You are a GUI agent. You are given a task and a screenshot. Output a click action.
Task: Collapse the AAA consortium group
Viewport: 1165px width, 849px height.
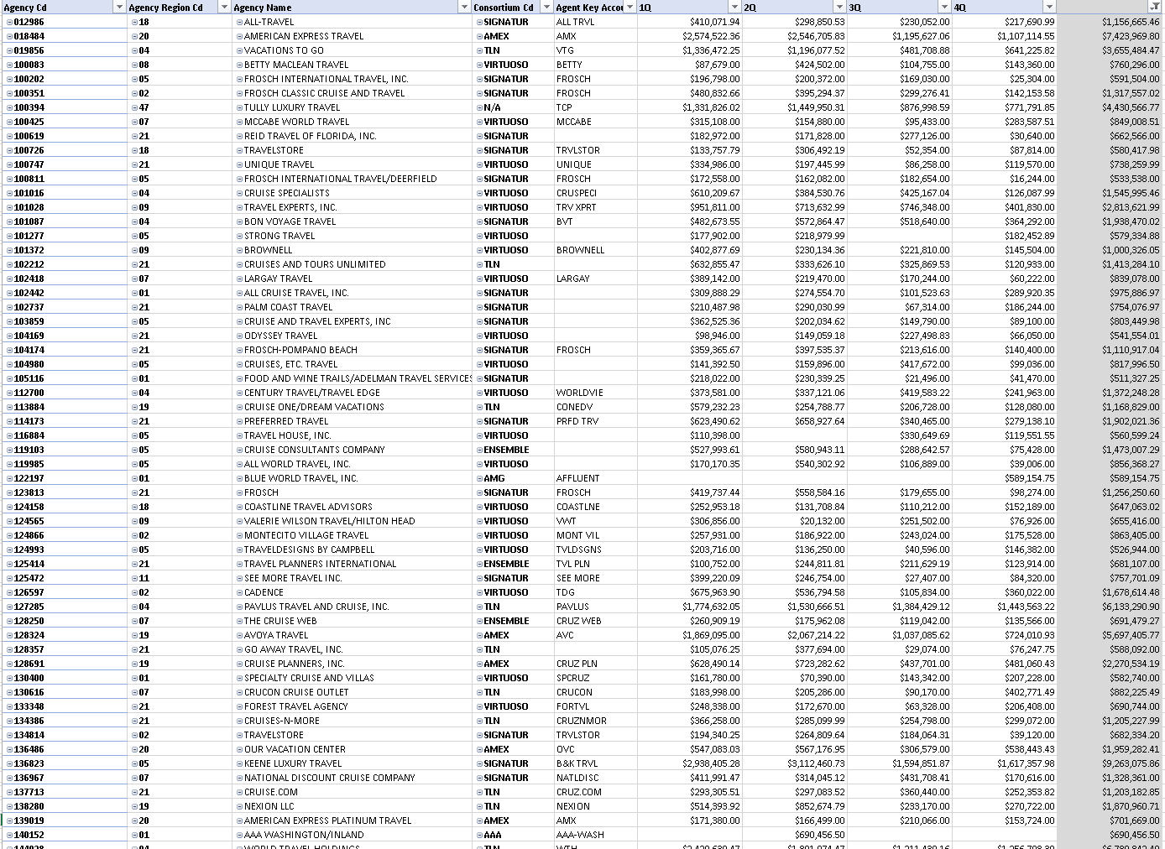[479, 836]
